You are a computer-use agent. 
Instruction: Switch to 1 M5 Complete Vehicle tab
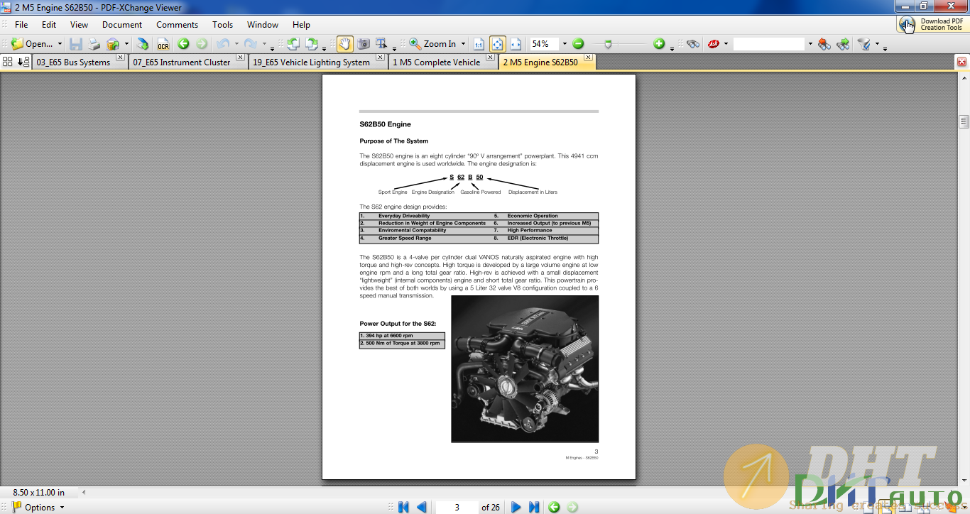tap(436, 62)
